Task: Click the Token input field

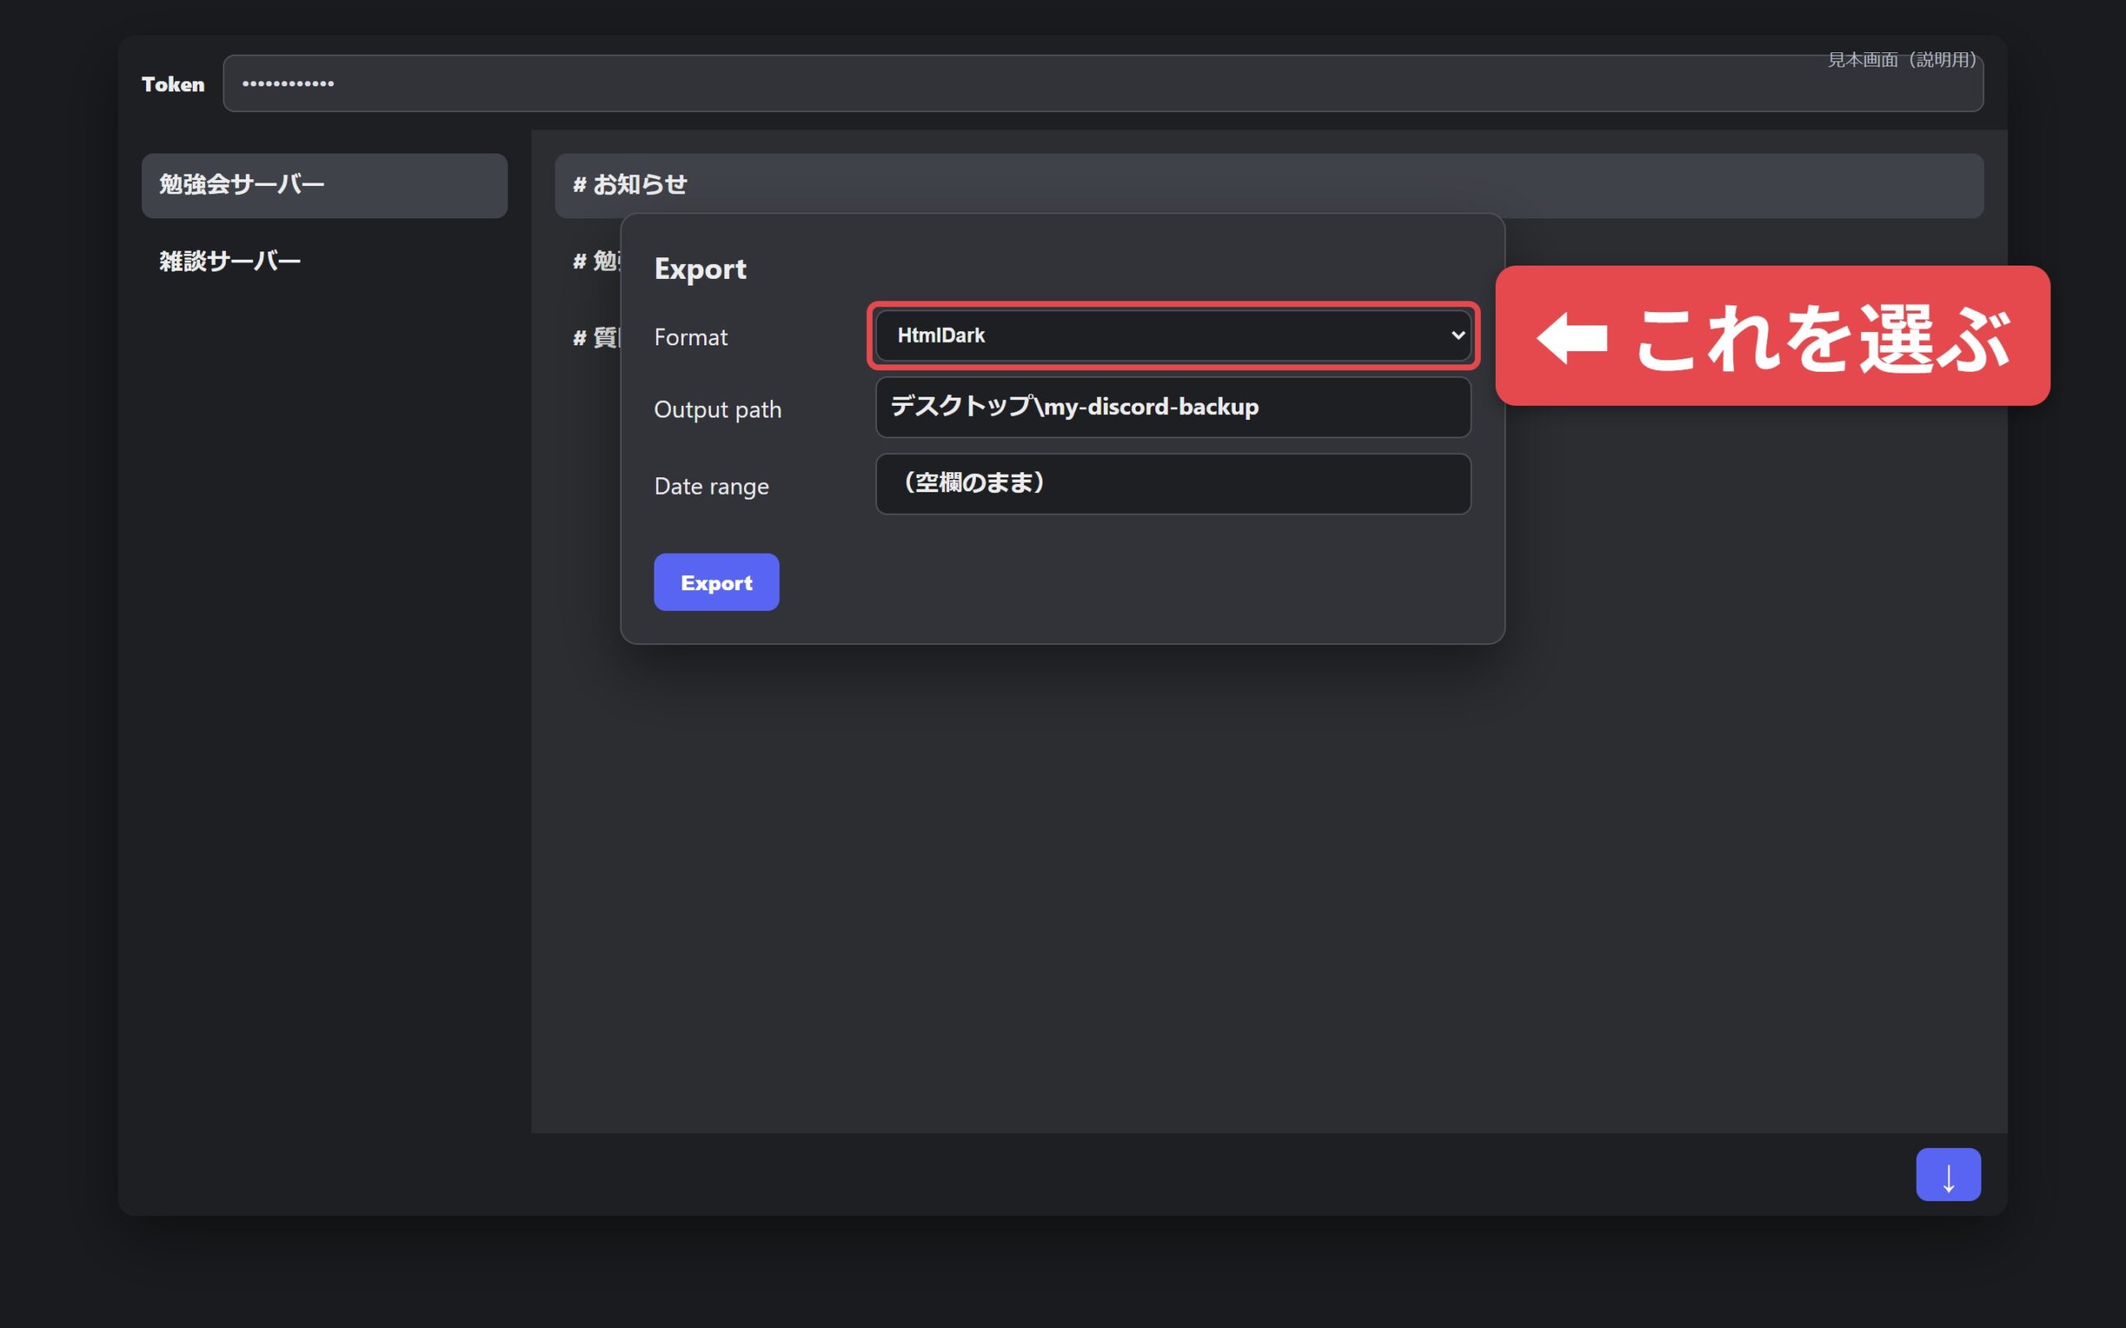Action: [1103, 84]
